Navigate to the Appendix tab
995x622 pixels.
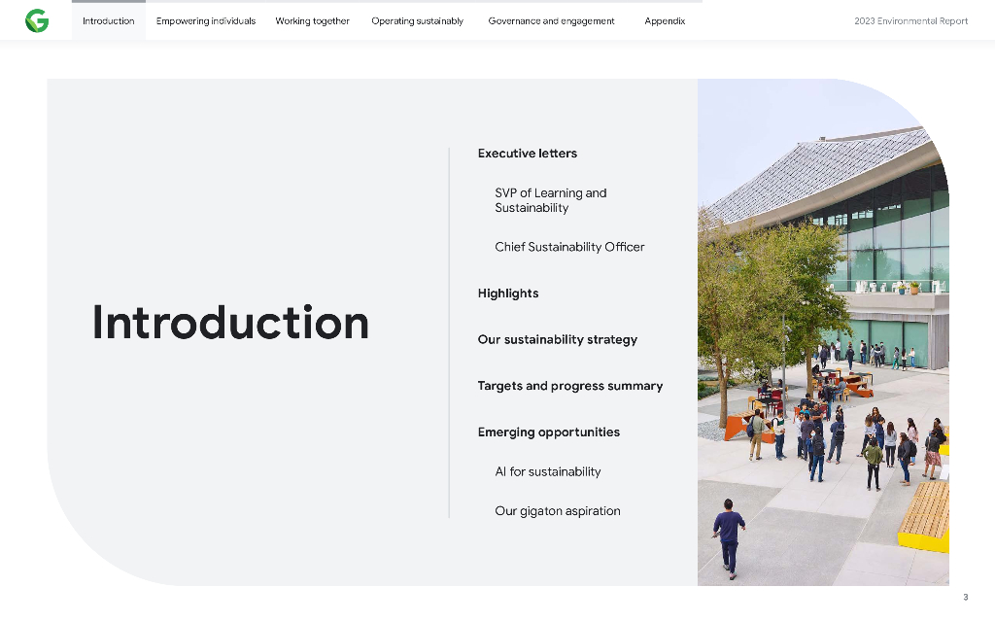coord(665,21)
